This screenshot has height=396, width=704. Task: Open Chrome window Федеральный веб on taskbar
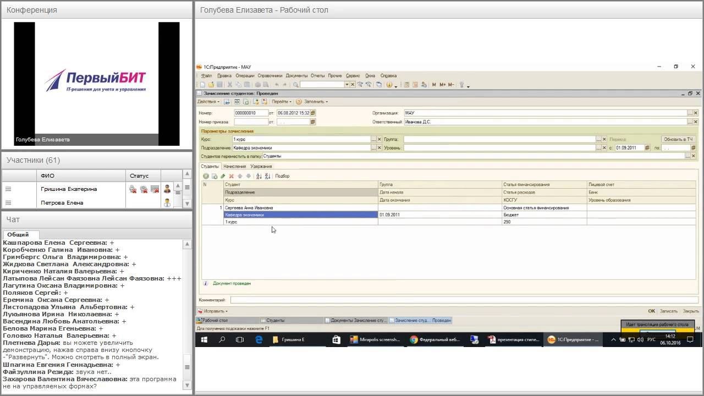435,340
